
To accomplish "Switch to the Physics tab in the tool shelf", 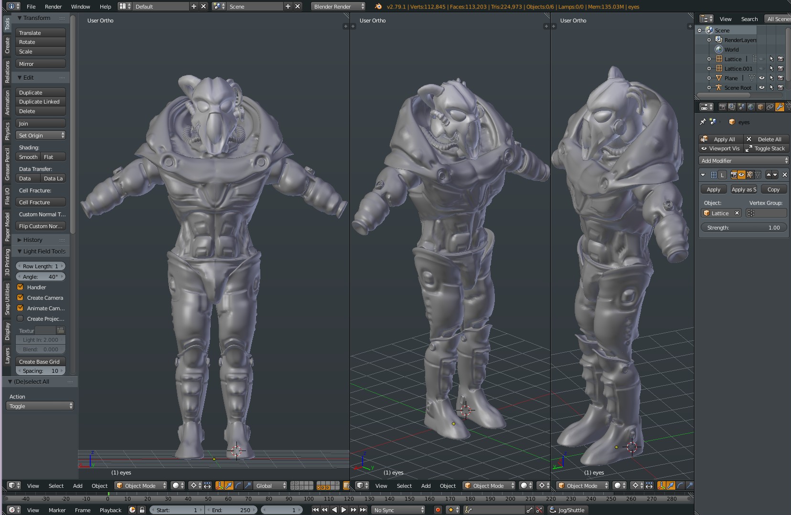I will 7,131.
